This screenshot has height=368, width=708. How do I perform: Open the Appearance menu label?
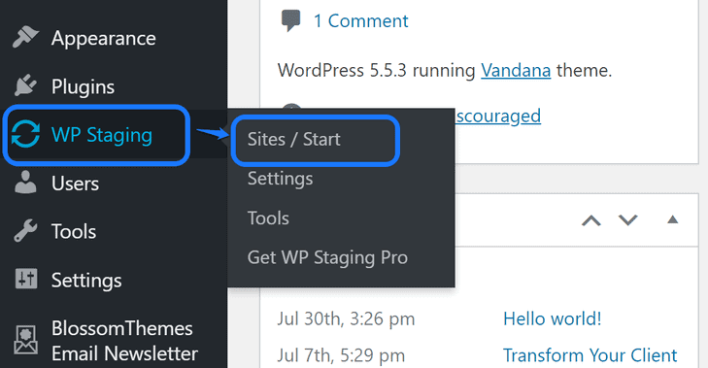[103, 39]
